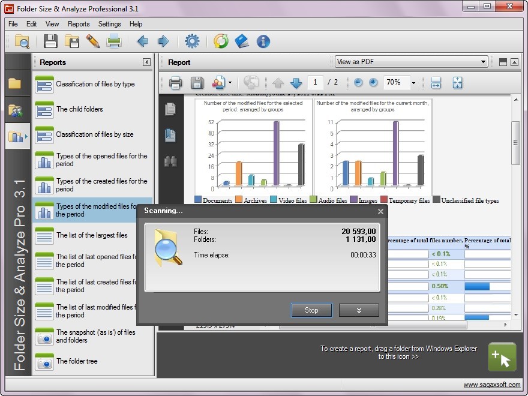528x396 pixels.
Task: Open the Settings menu
Action: point(109,24)
